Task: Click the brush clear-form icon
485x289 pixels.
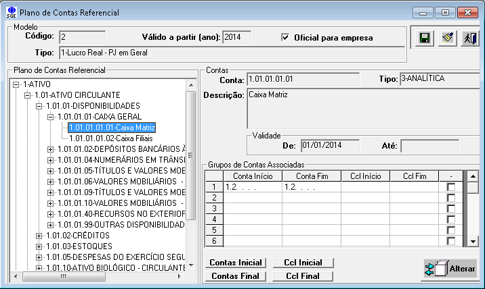Action: click(447, 38)
